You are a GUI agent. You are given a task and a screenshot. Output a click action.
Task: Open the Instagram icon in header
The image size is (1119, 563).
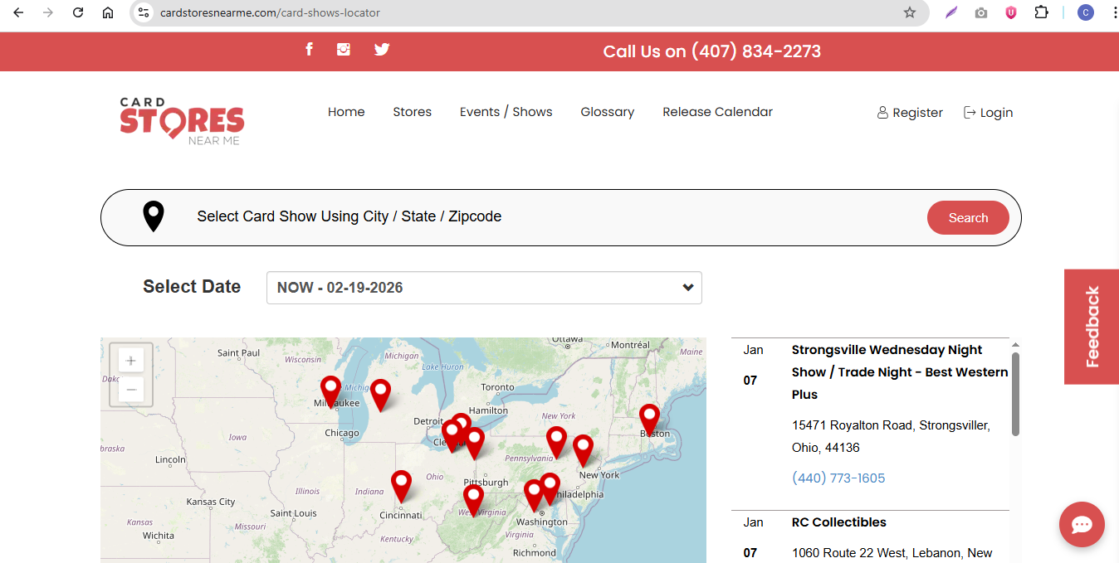tap(344, 50)
